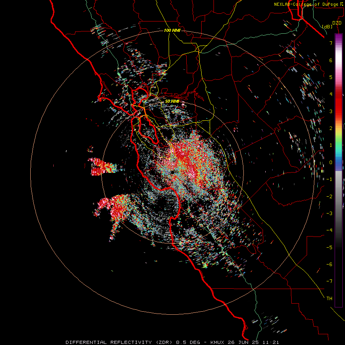Click the dark radar site dot amid the central echoes
The height and width of the screenshot is (345, 345).
tap(173, 172)
